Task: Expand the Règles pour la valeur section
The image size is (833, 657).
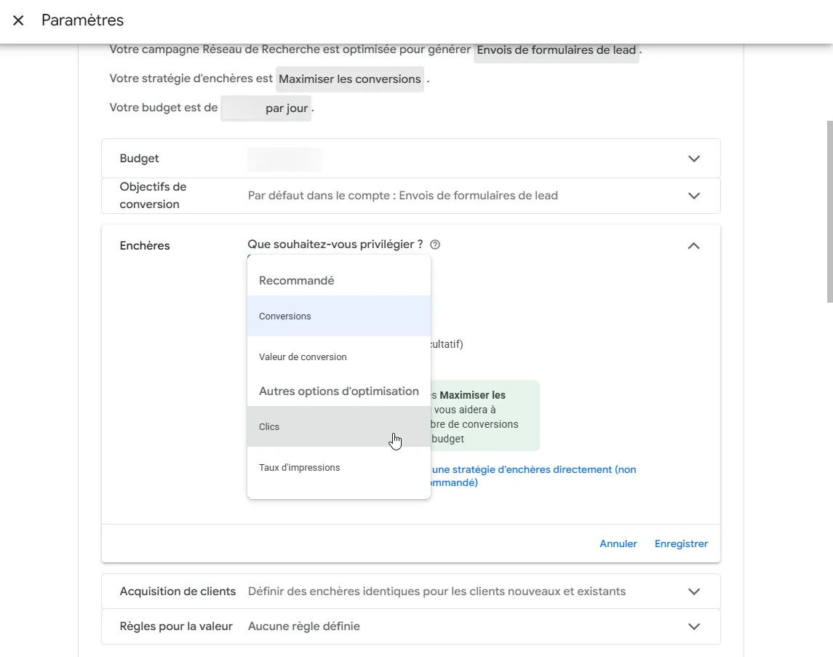Action: tap(693, 626)
